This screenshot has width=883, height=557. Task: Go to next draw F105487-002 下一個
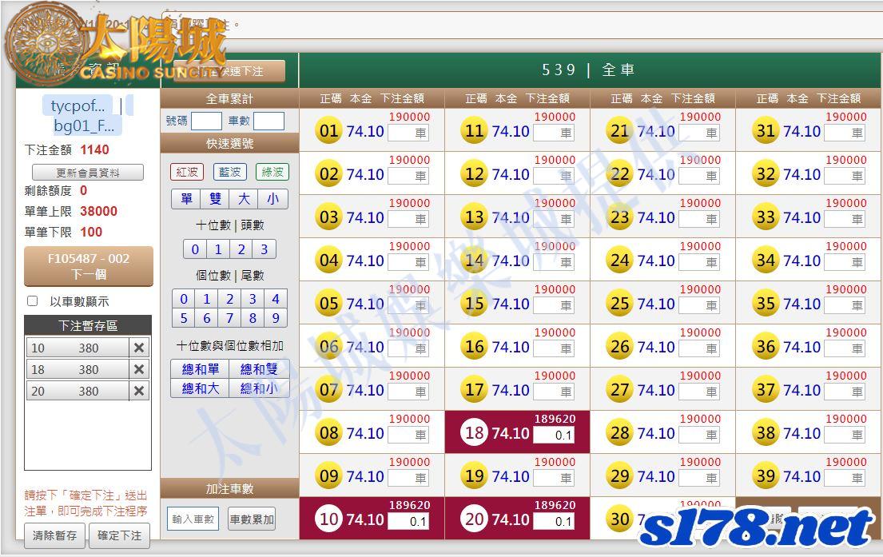89,266
